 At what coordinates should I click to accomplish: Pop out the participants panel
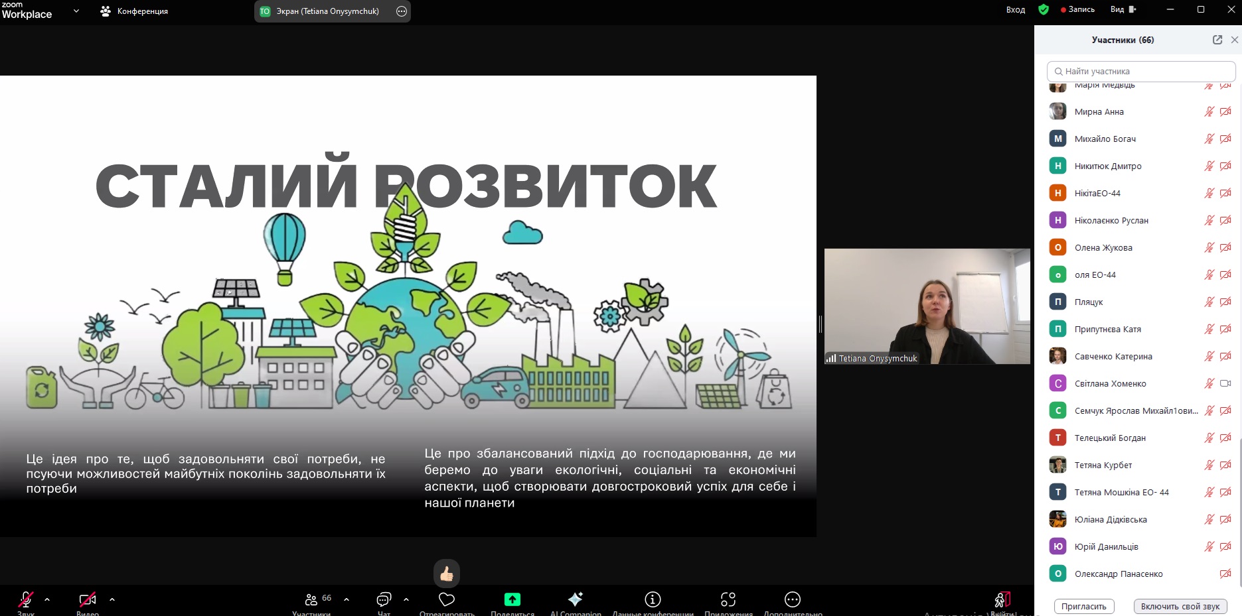1217,40
